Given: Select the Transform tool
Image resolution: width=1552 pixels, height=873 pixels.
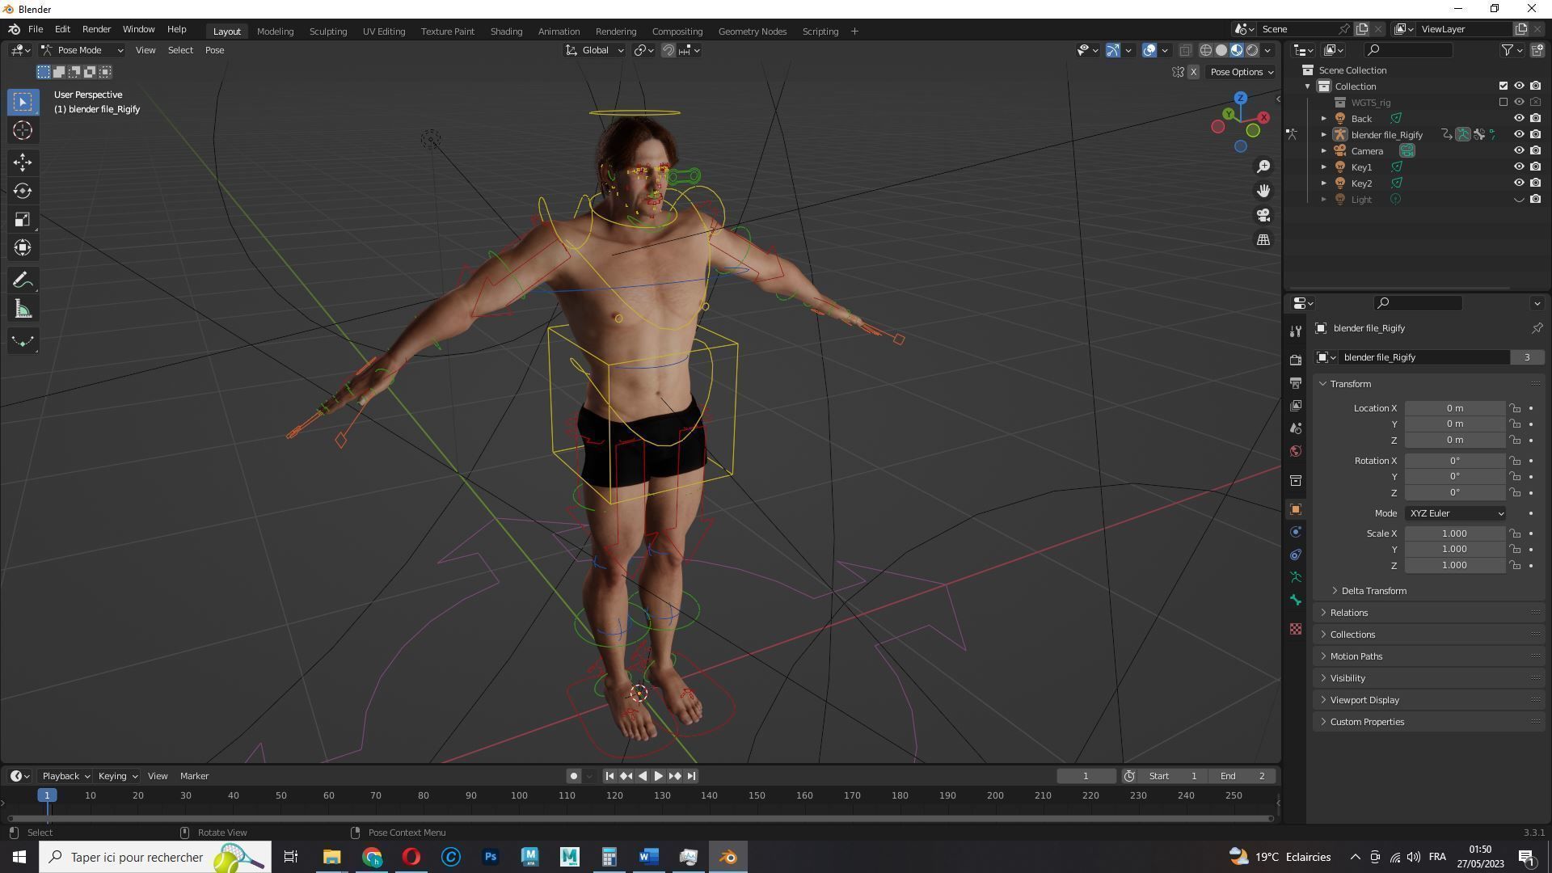Looking at the screenshot, I should pyautogui.click(x=23, y=247).
